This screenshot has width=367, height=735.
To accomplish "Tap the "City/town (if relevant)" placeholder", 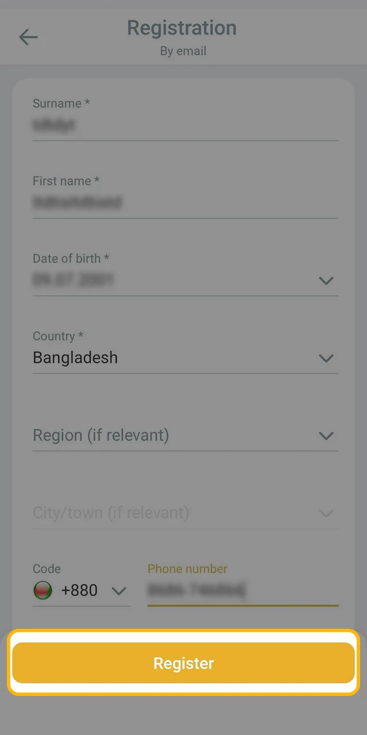I will coord(111,513).
